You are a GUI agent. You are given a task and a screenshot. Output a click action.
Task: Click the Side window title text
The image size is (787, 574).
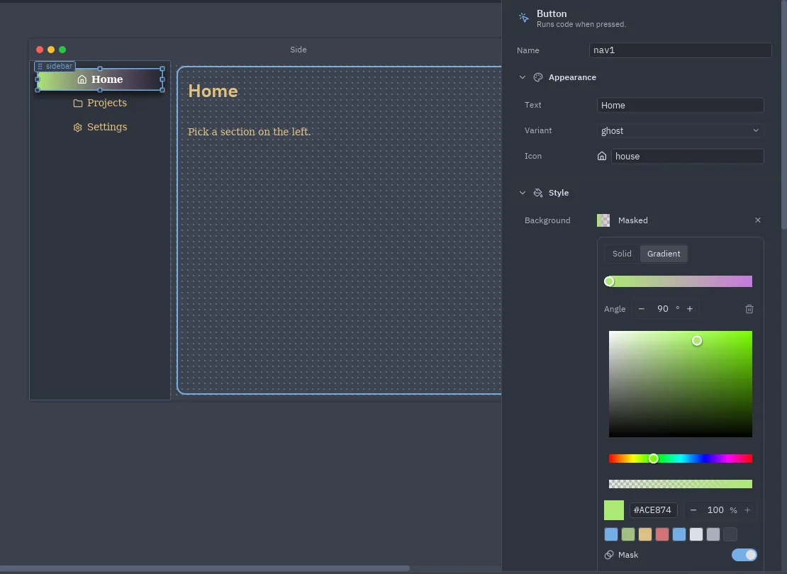[298, 50]
